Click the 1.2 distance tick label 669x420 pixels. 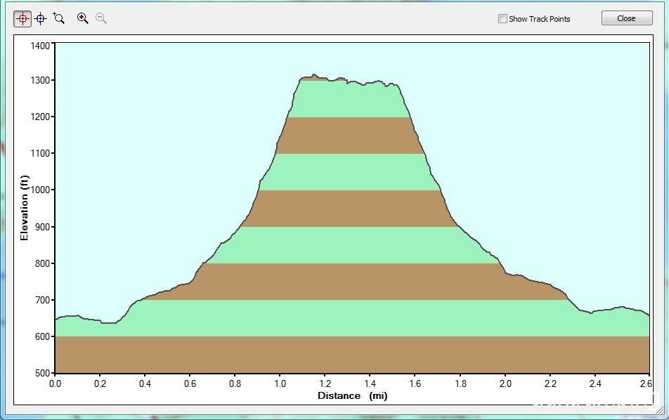pyautogui.click(x=325, y=384)
